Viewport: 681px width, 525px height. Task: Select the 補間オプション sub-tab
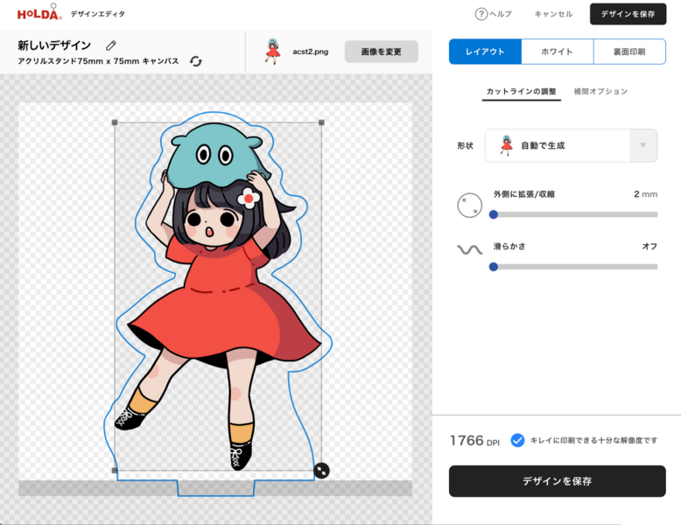click(x=600, y=92)
